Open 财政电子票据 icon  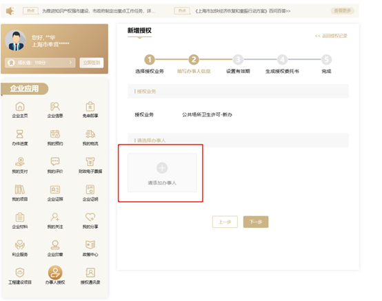tap(90, 162)
